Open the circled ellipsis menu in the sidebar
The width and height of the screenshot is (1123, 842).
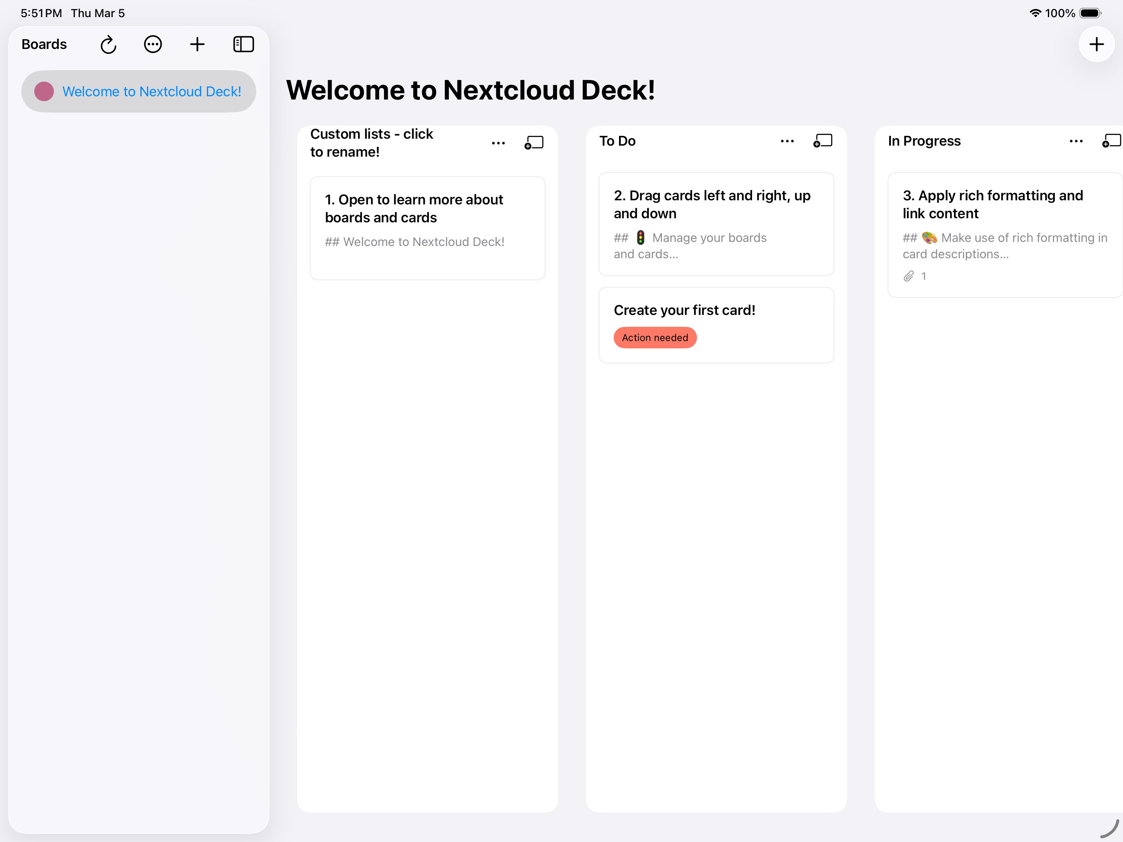point(153,44)
